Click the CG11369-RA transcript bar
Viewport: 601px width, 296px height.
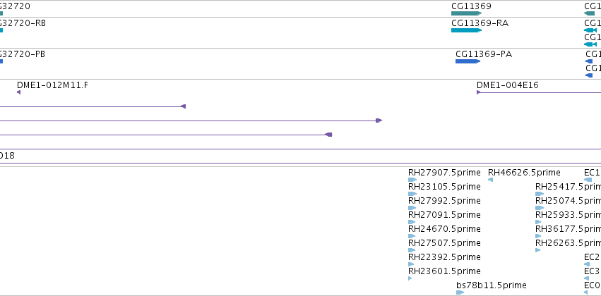[467, 30]
